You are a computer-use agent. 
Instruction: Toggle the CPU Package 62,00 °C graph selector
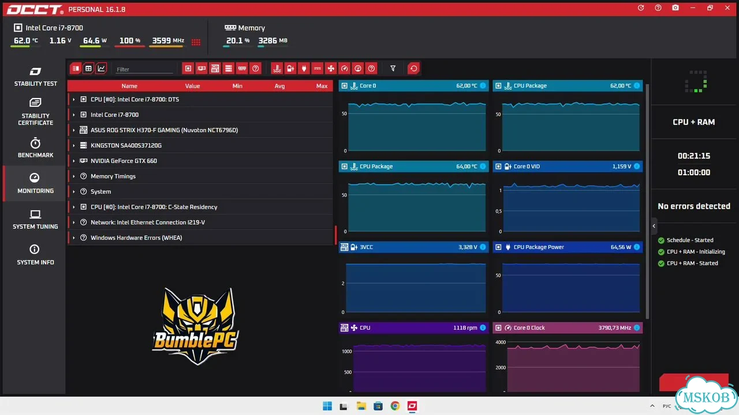(x=498, y=86)
